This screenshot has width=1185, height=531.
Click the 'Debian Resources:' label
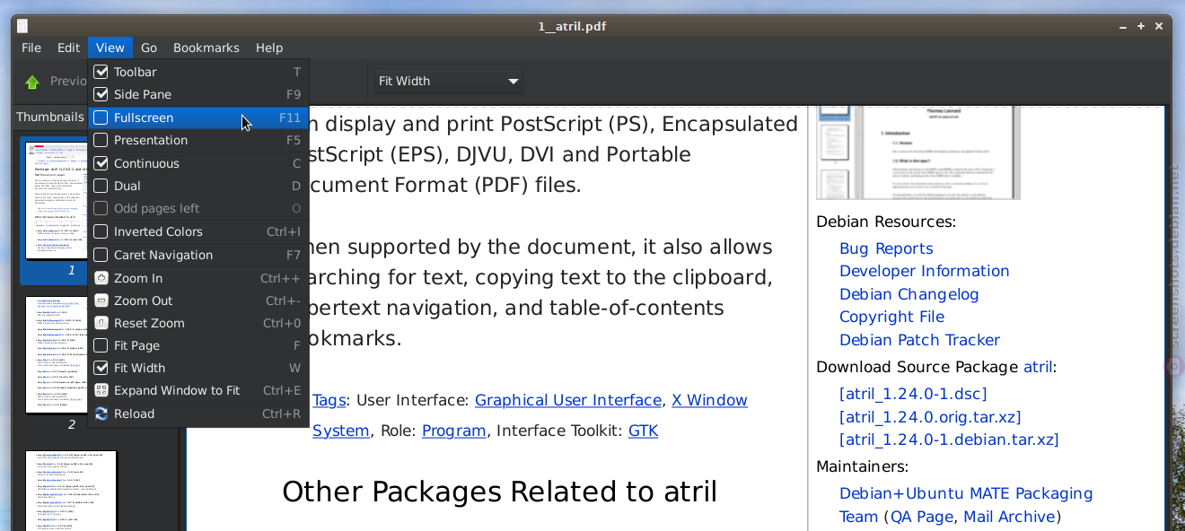coord(886,222)
